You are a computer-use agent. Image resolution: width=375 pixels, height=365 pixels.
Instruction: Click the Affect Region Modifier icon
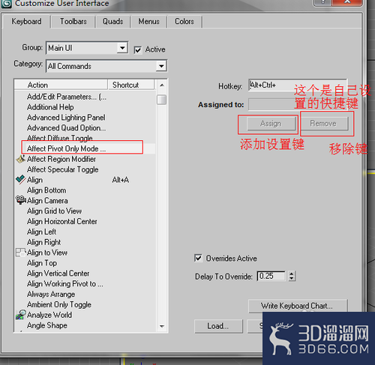[21, 159]
